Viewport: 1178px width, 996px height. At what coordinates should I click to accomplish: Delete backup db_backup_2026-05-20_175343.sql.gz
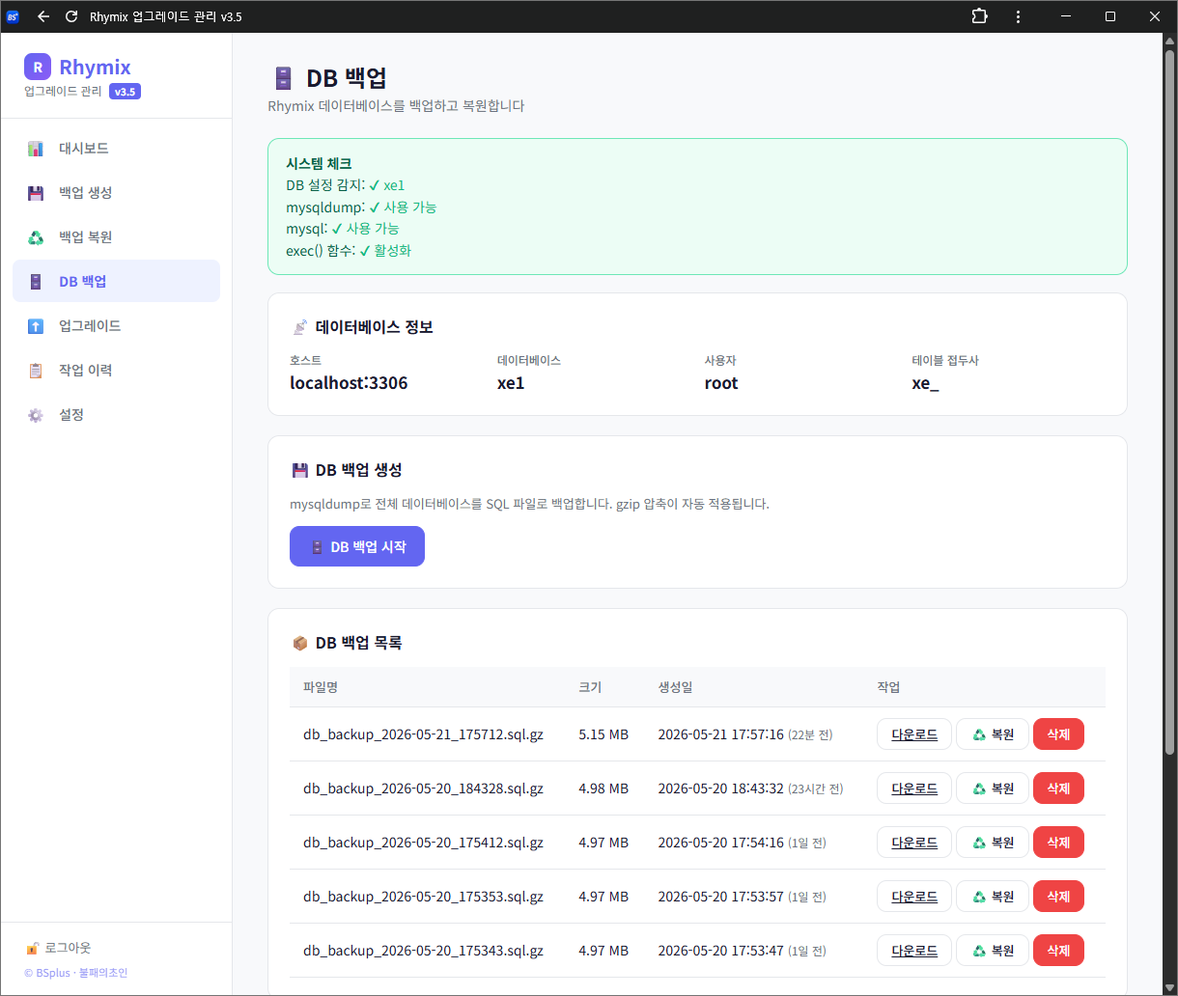click(1058, 951)
